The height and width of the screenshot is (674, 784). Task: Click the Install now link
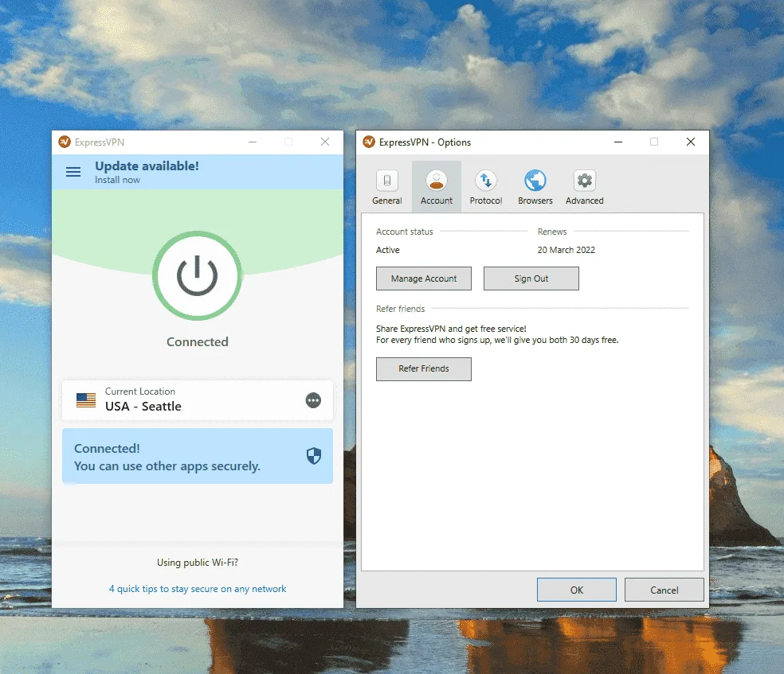[117, 180]
